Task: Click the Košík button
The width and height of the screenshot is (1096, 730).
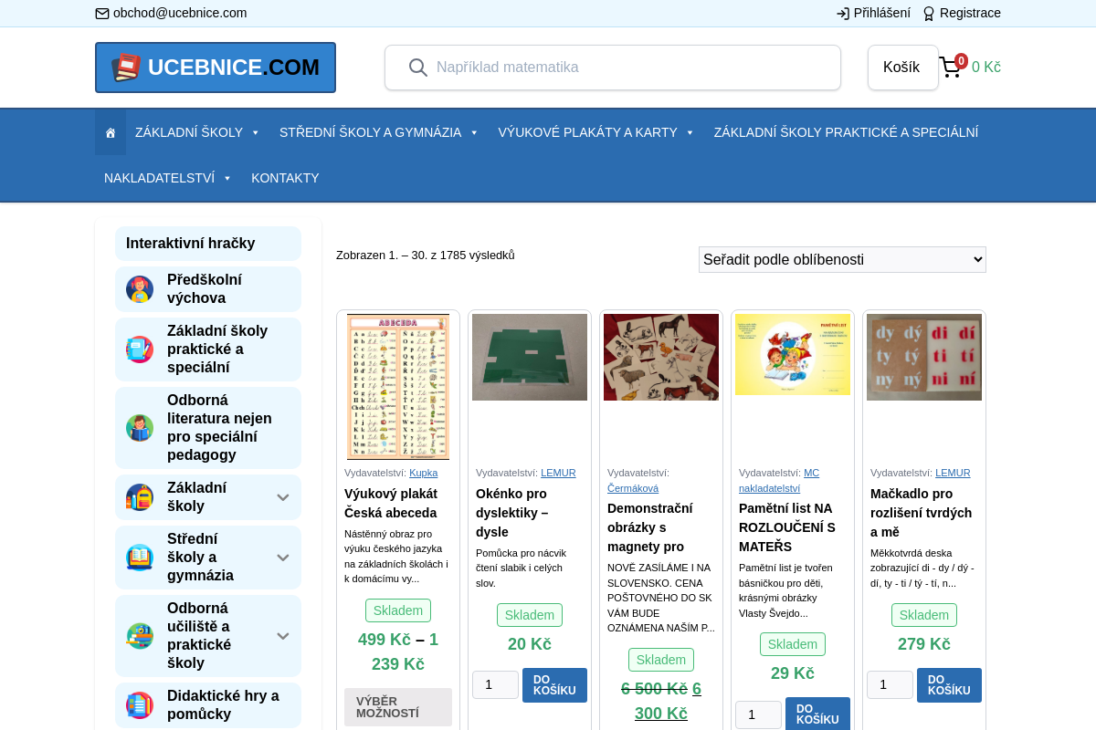Action: pyautogui.click(x=902, y=68)
